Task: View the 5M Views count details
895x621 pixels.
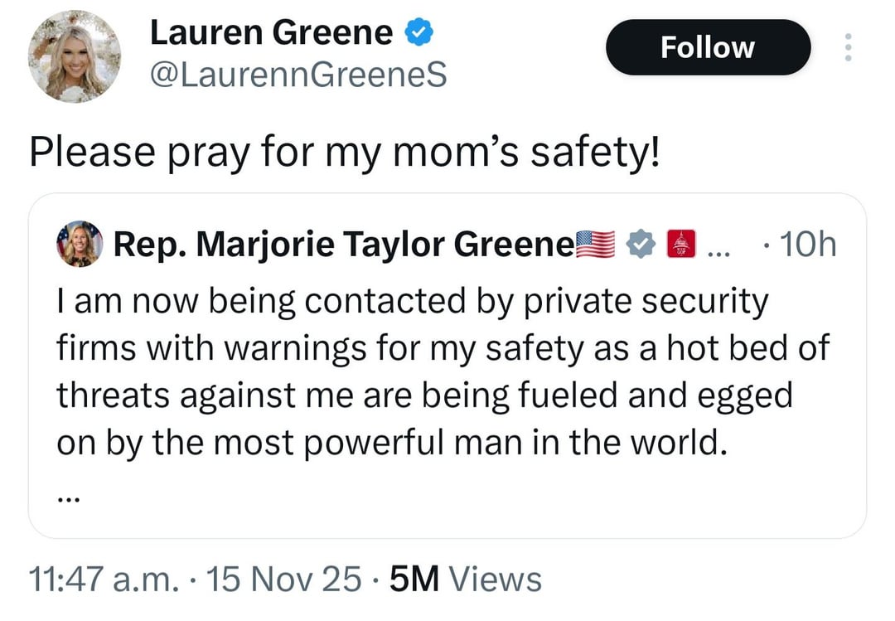Action: tap(464, 579)
